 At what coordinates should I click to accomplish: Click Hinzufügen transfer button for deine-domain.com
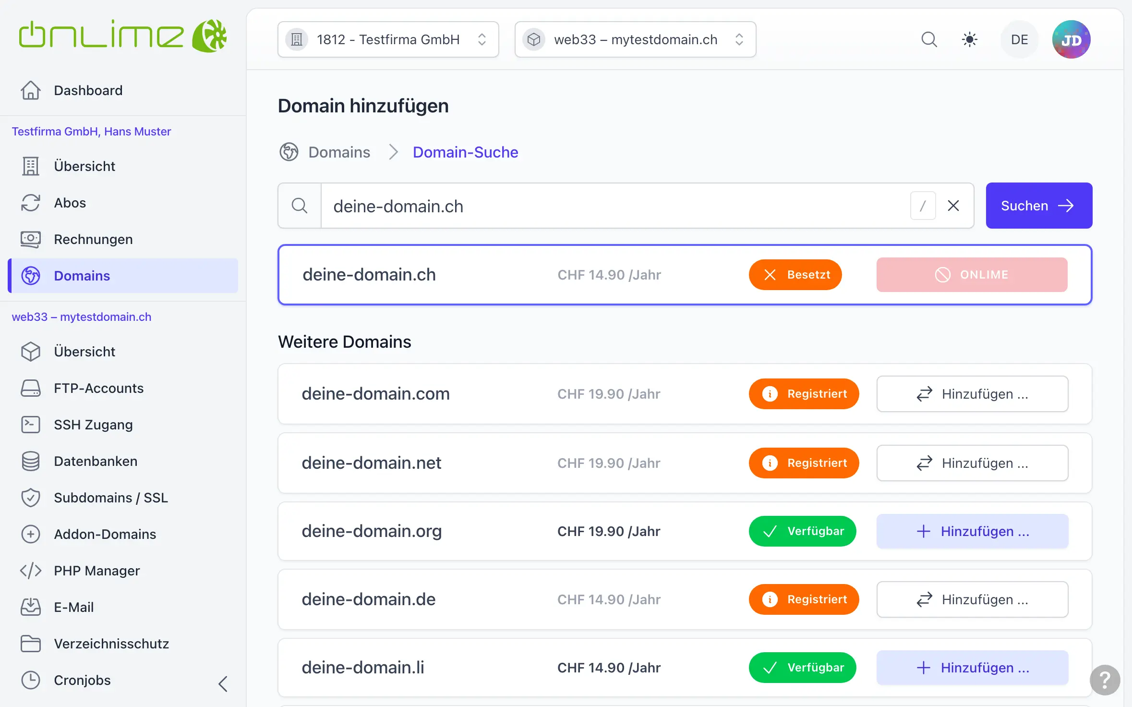click(972, 394)
